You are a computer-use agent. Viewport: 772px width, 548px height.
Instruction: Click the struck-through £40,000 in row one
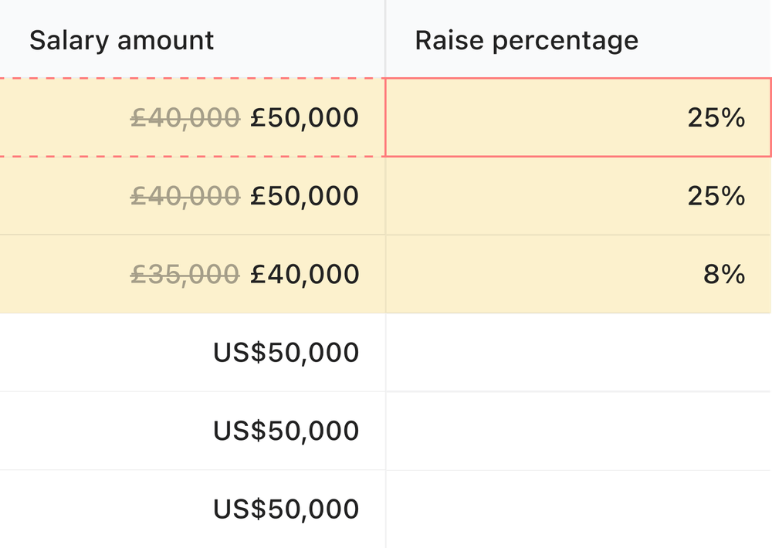[x=185, y=117]
